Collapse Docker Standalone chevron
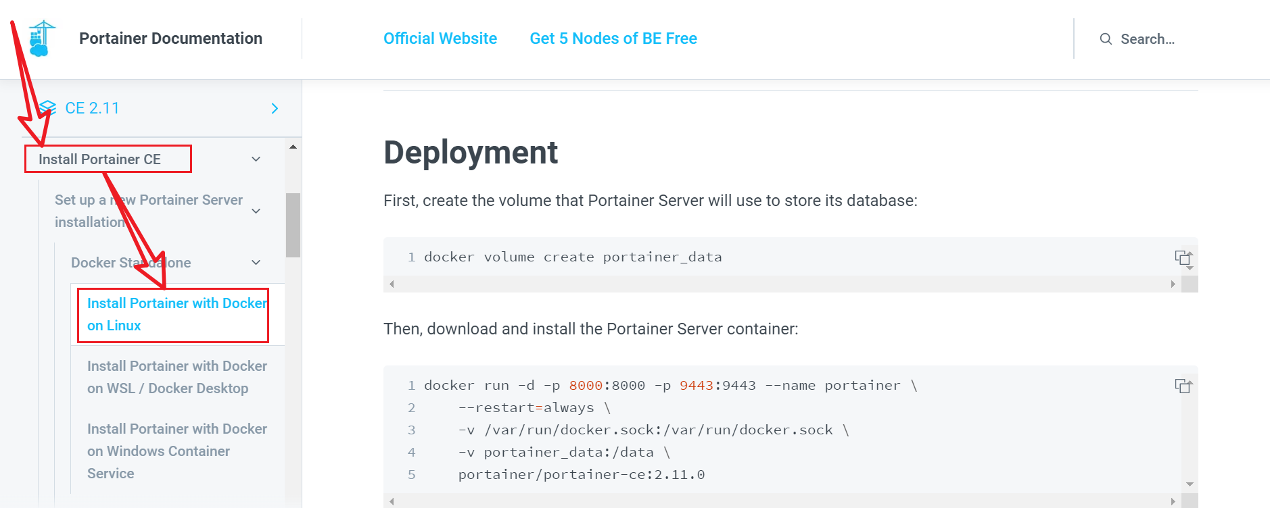 tap(256, 262)
